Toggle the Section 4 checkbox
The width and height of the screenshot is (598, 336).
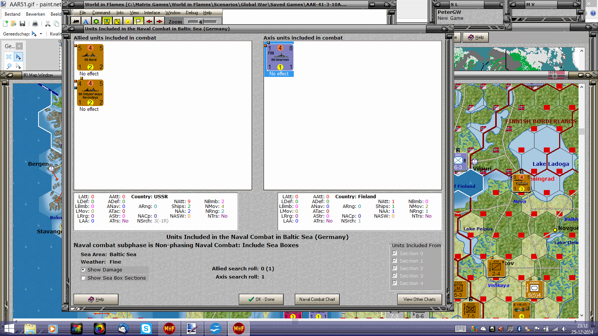[x=395, y=283]
